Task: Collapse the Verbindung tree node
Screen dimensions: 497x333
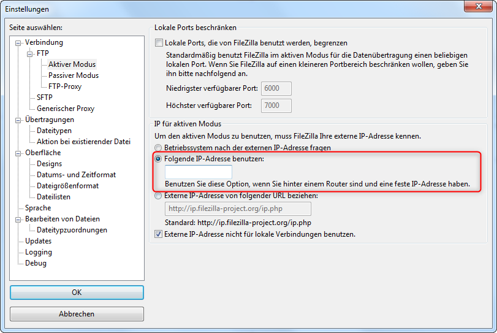Action: coord(18,43)
